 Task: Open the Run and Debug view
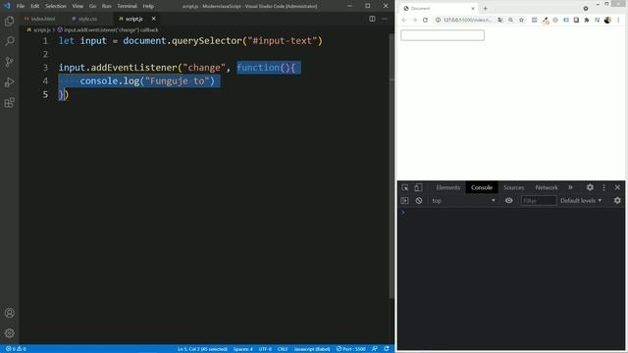(x=9, y=82)
